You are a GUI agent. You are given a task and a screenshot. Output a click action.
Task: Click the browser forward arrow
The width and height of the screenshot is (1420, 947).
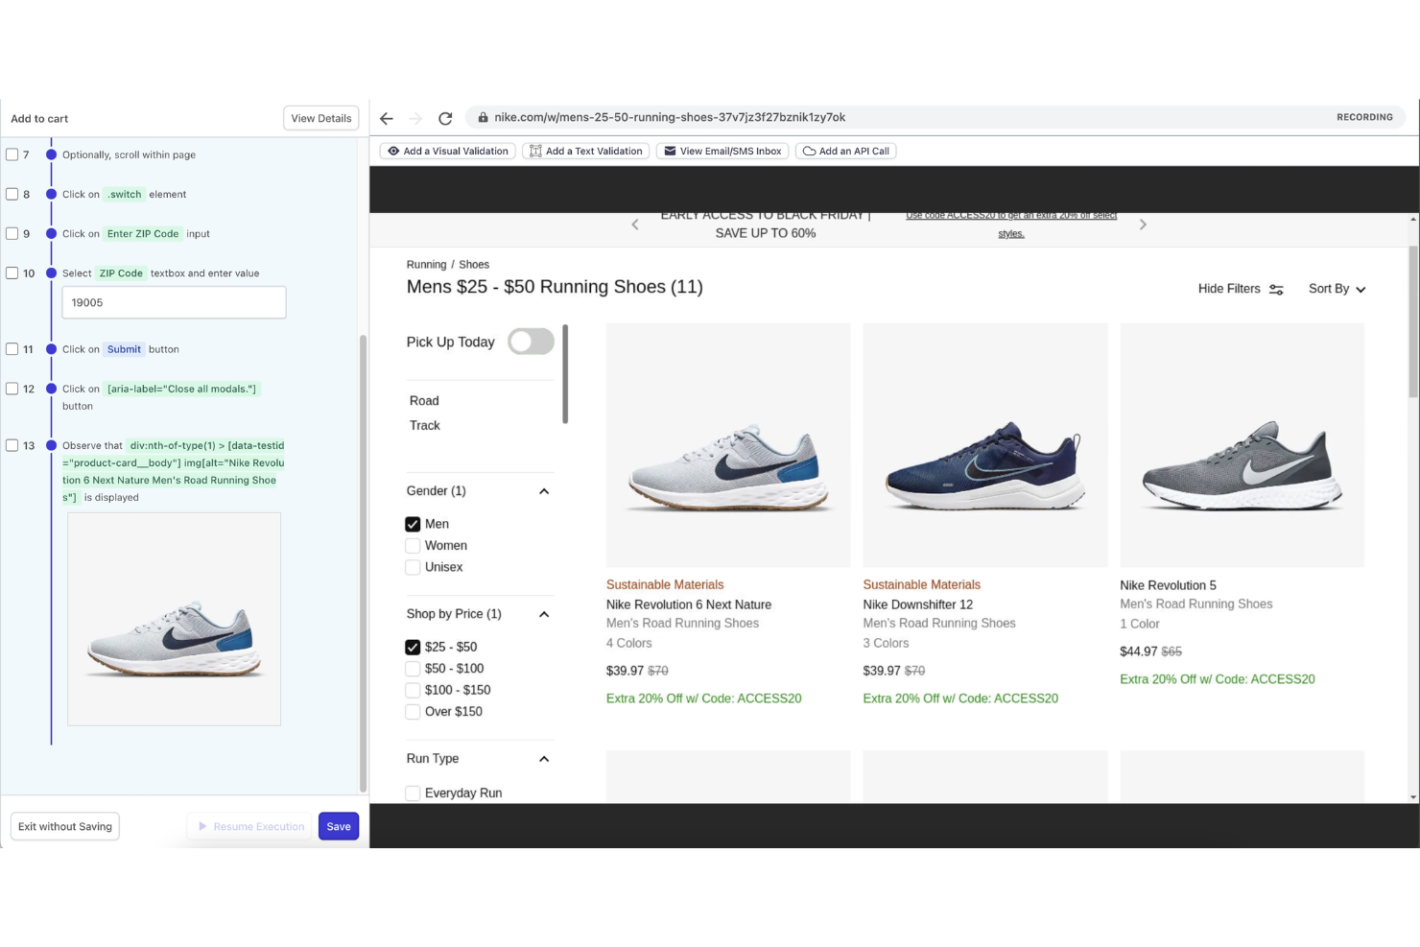click(415, 118)
